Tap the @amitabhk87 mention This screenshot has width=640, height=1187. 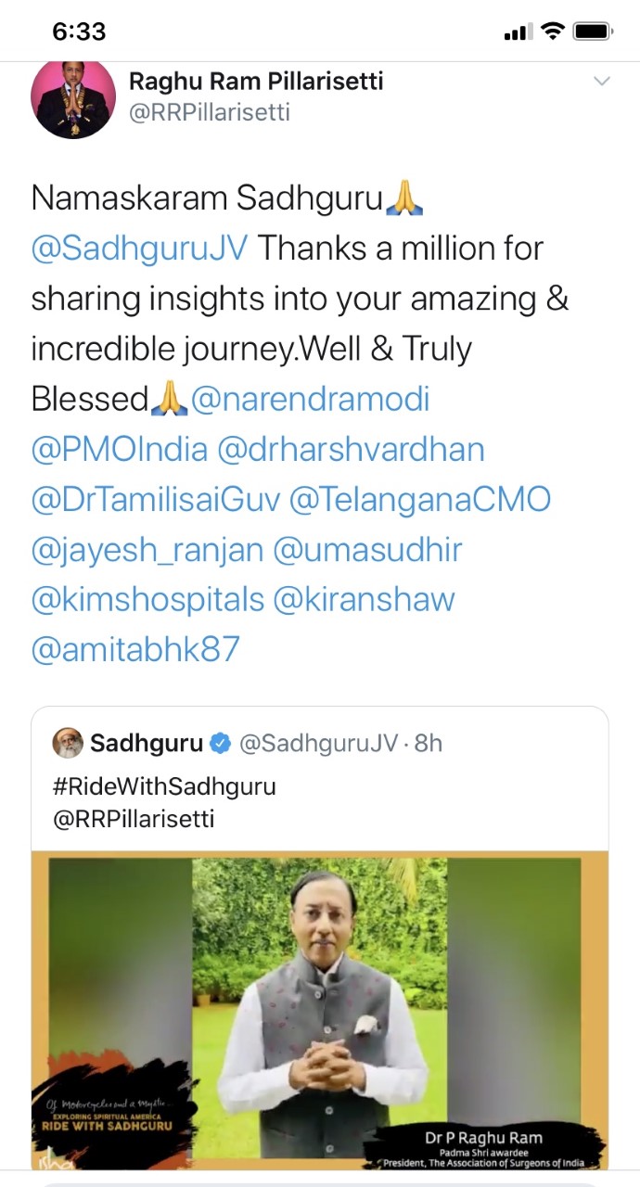click(135, 649)
